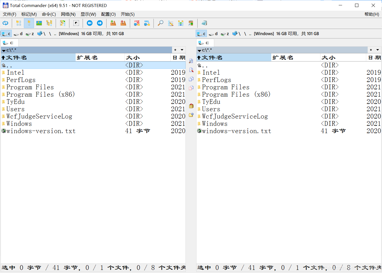Click the Refresh source panel icon
This screenshot has width=382, height=273.
[x=5, y=23]
